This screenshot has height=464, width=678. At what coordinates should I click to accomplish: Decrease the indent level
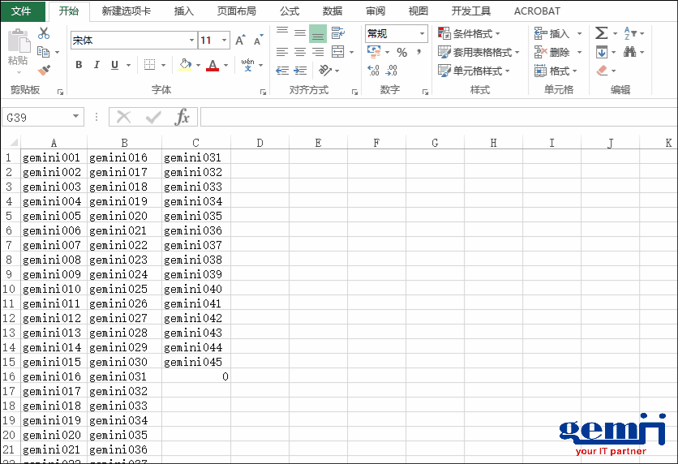(282, 71)
